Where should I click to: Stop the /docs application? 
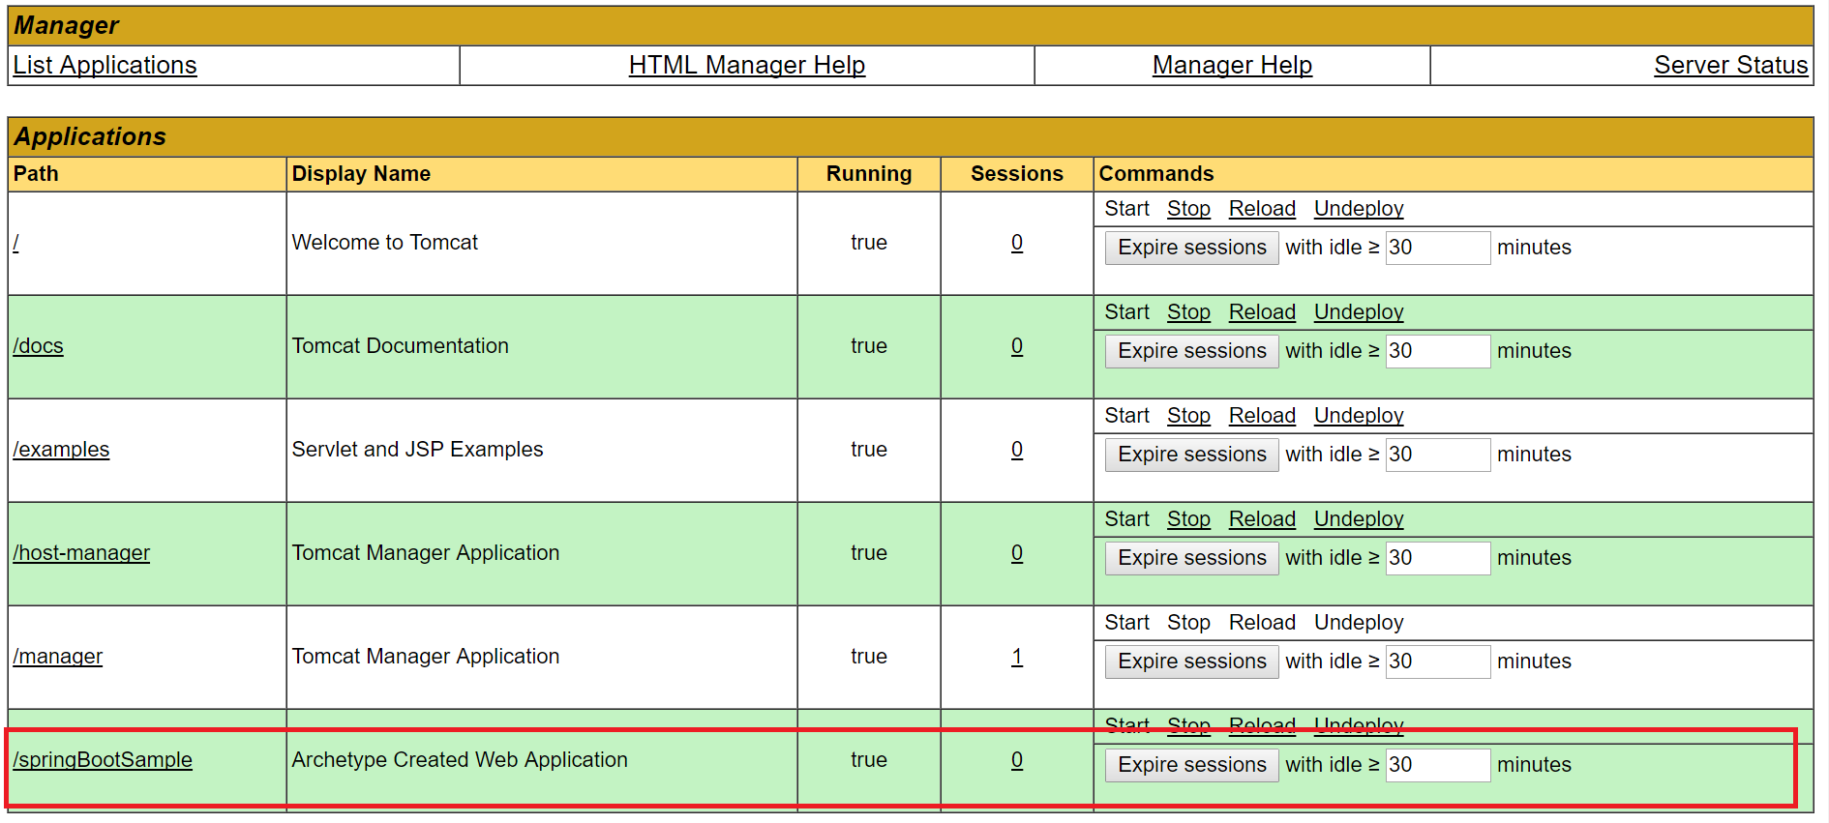click(x=1188, y=312)
